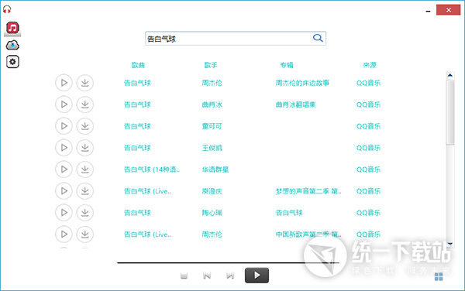465x291 pixels.
Task: Play the 曲肖冰 version of 告白气球
Action: coord(64,104)
